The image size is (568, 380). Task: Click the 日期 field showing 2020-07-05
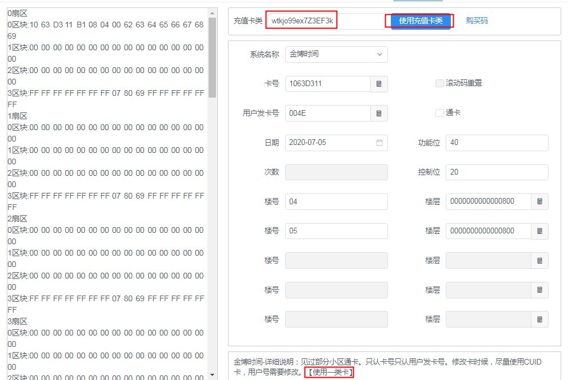(336, 143)
